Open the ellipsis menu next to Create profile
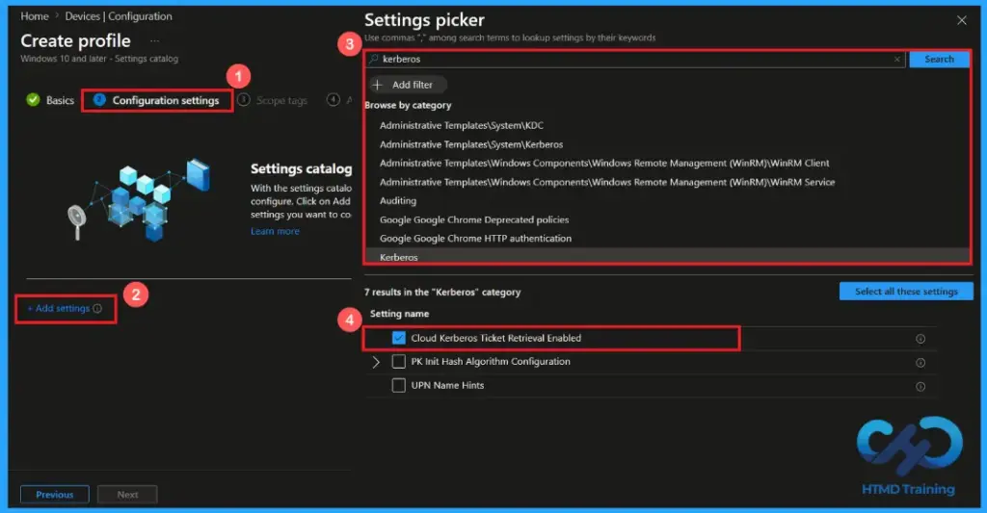Image resolution: width=987 pixels, height=513 pixels. point(154,40)
